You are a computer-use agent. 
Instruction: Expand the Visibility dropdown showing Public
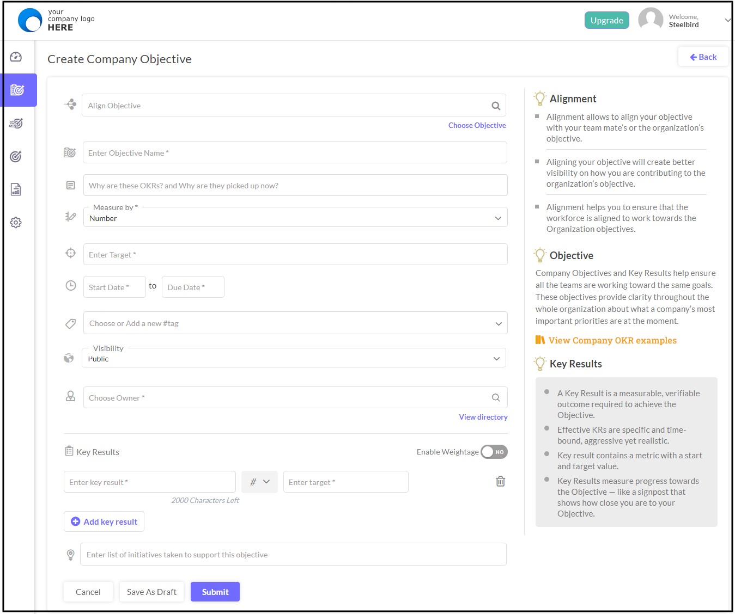pos(496,358)
